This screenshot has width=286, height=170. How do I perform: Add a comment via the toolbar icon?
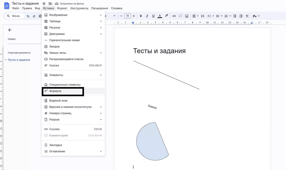pyautogui.click(x=180, y=16)
